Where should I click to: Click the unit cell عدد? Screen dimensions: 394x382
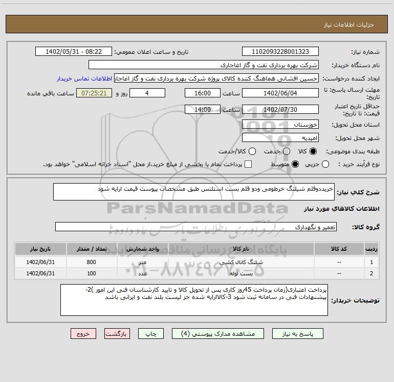tap(142, 273)
